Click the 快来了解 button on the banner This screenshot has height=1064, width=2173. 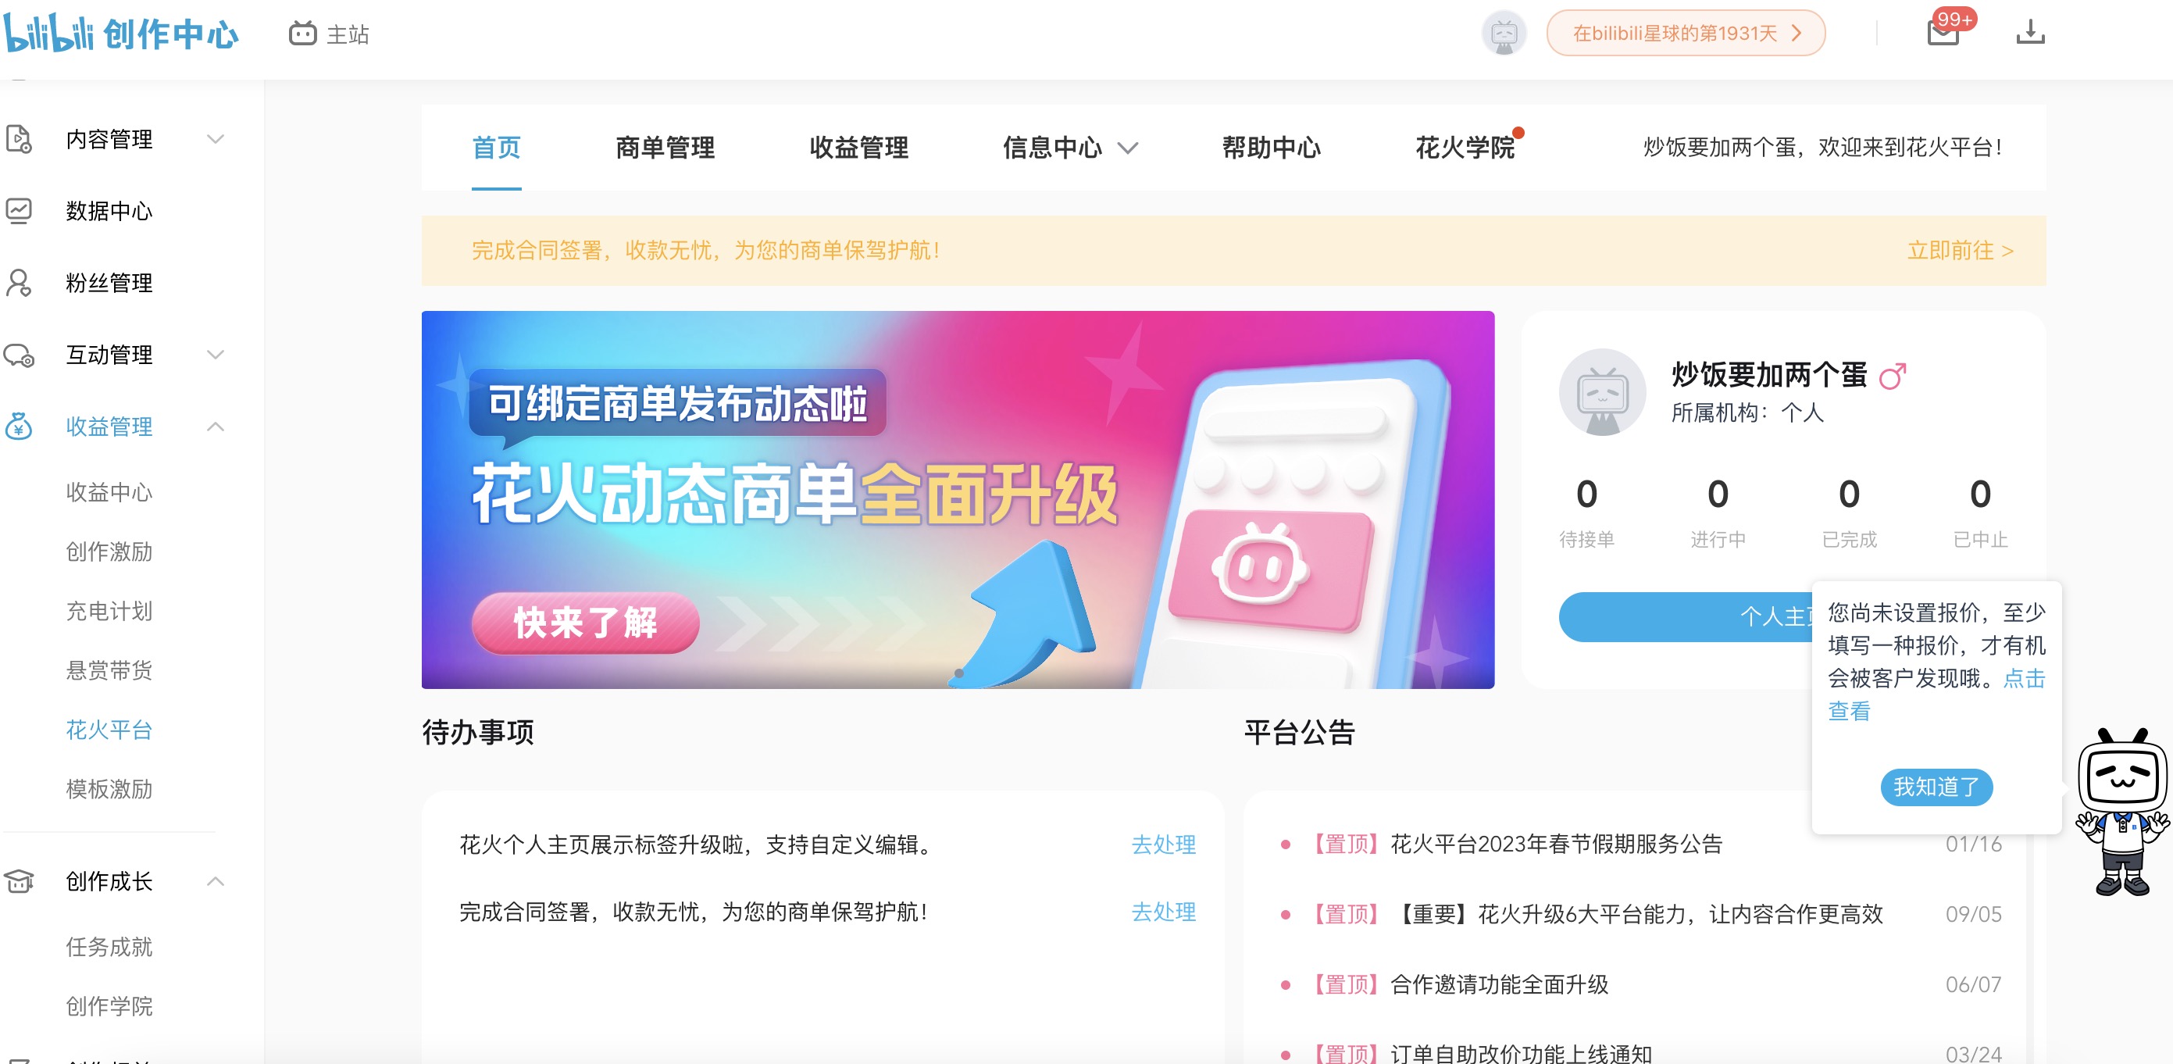[585, 623]
